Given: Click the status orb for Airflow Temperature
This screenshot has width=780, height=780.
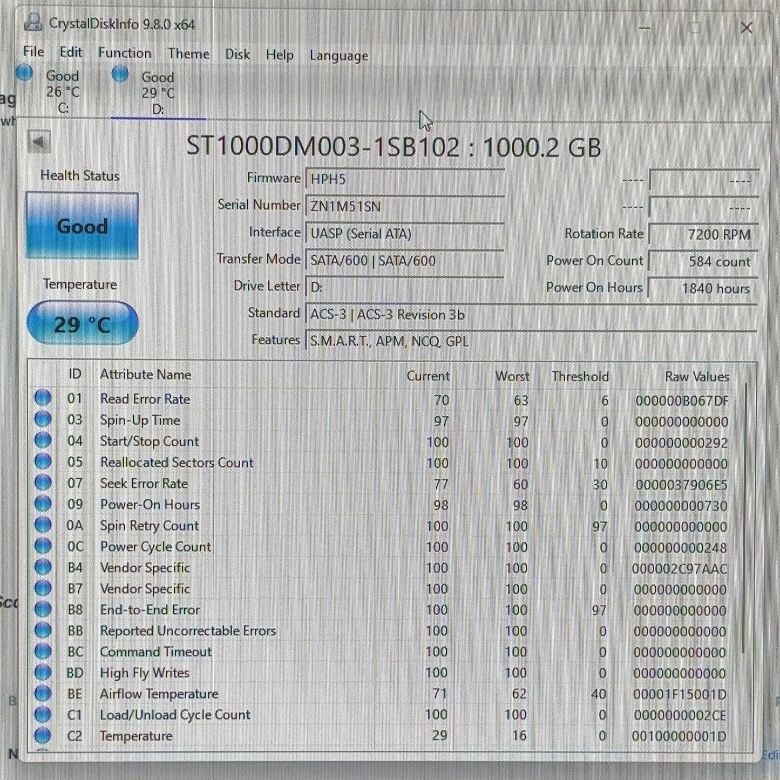Looking at the screenshot, I should pos(43,693).
